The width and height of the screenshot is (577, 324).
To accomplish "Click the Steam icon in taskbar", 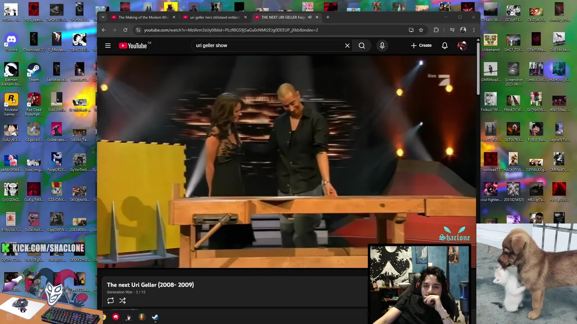I will pyautogui.click(x=155, y=317).
